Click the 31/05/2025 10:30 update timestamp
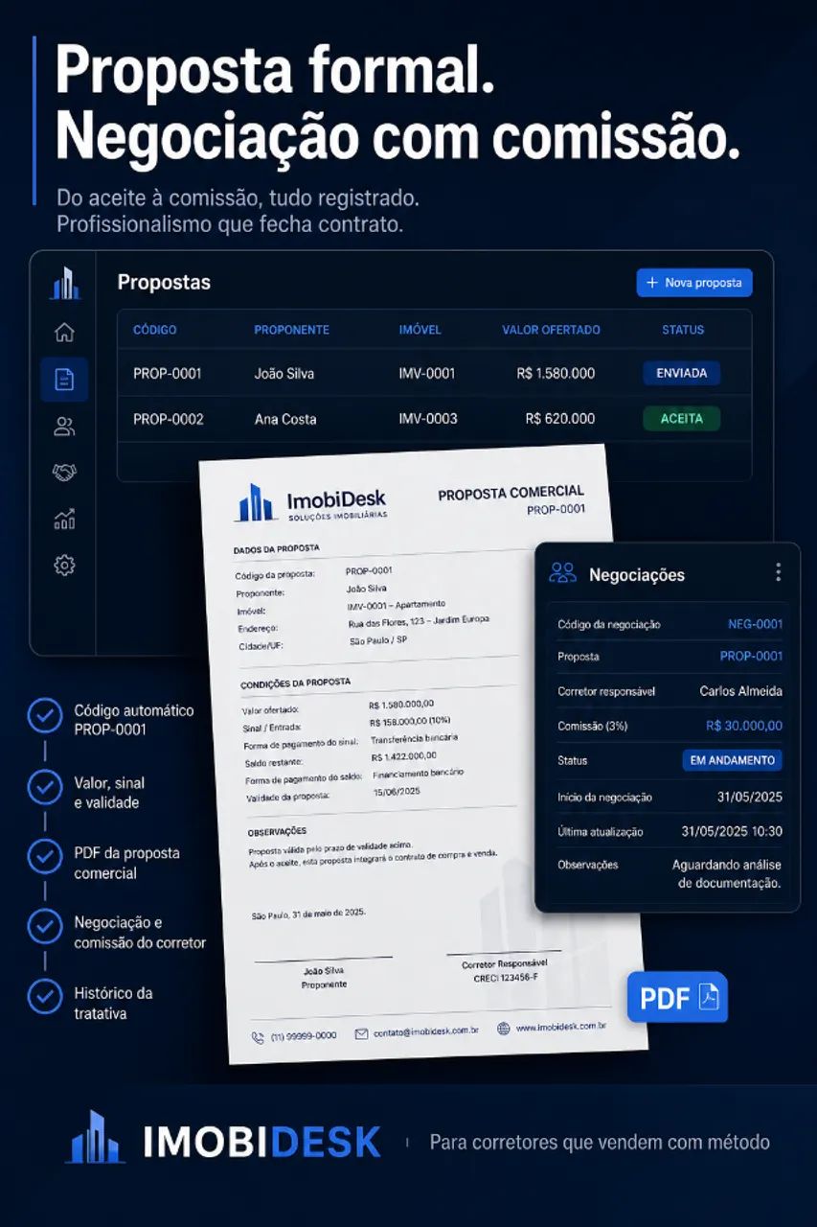The width and height of the screenshot is (817, 1227). 732,831
